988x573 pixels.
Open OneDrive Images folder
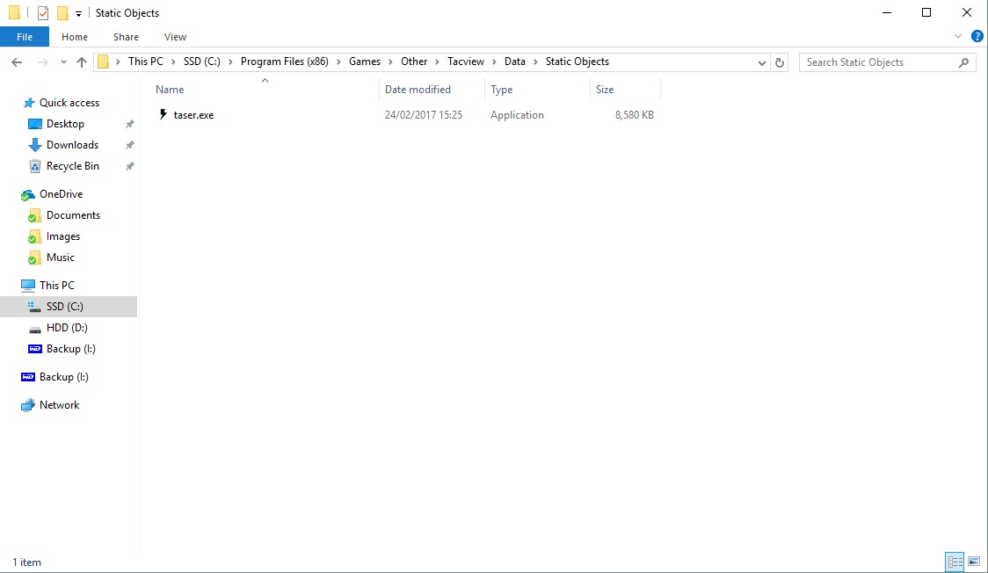(63, 236)
